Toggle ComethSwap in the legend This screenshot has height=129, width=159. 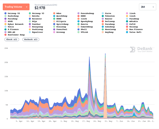85,27
